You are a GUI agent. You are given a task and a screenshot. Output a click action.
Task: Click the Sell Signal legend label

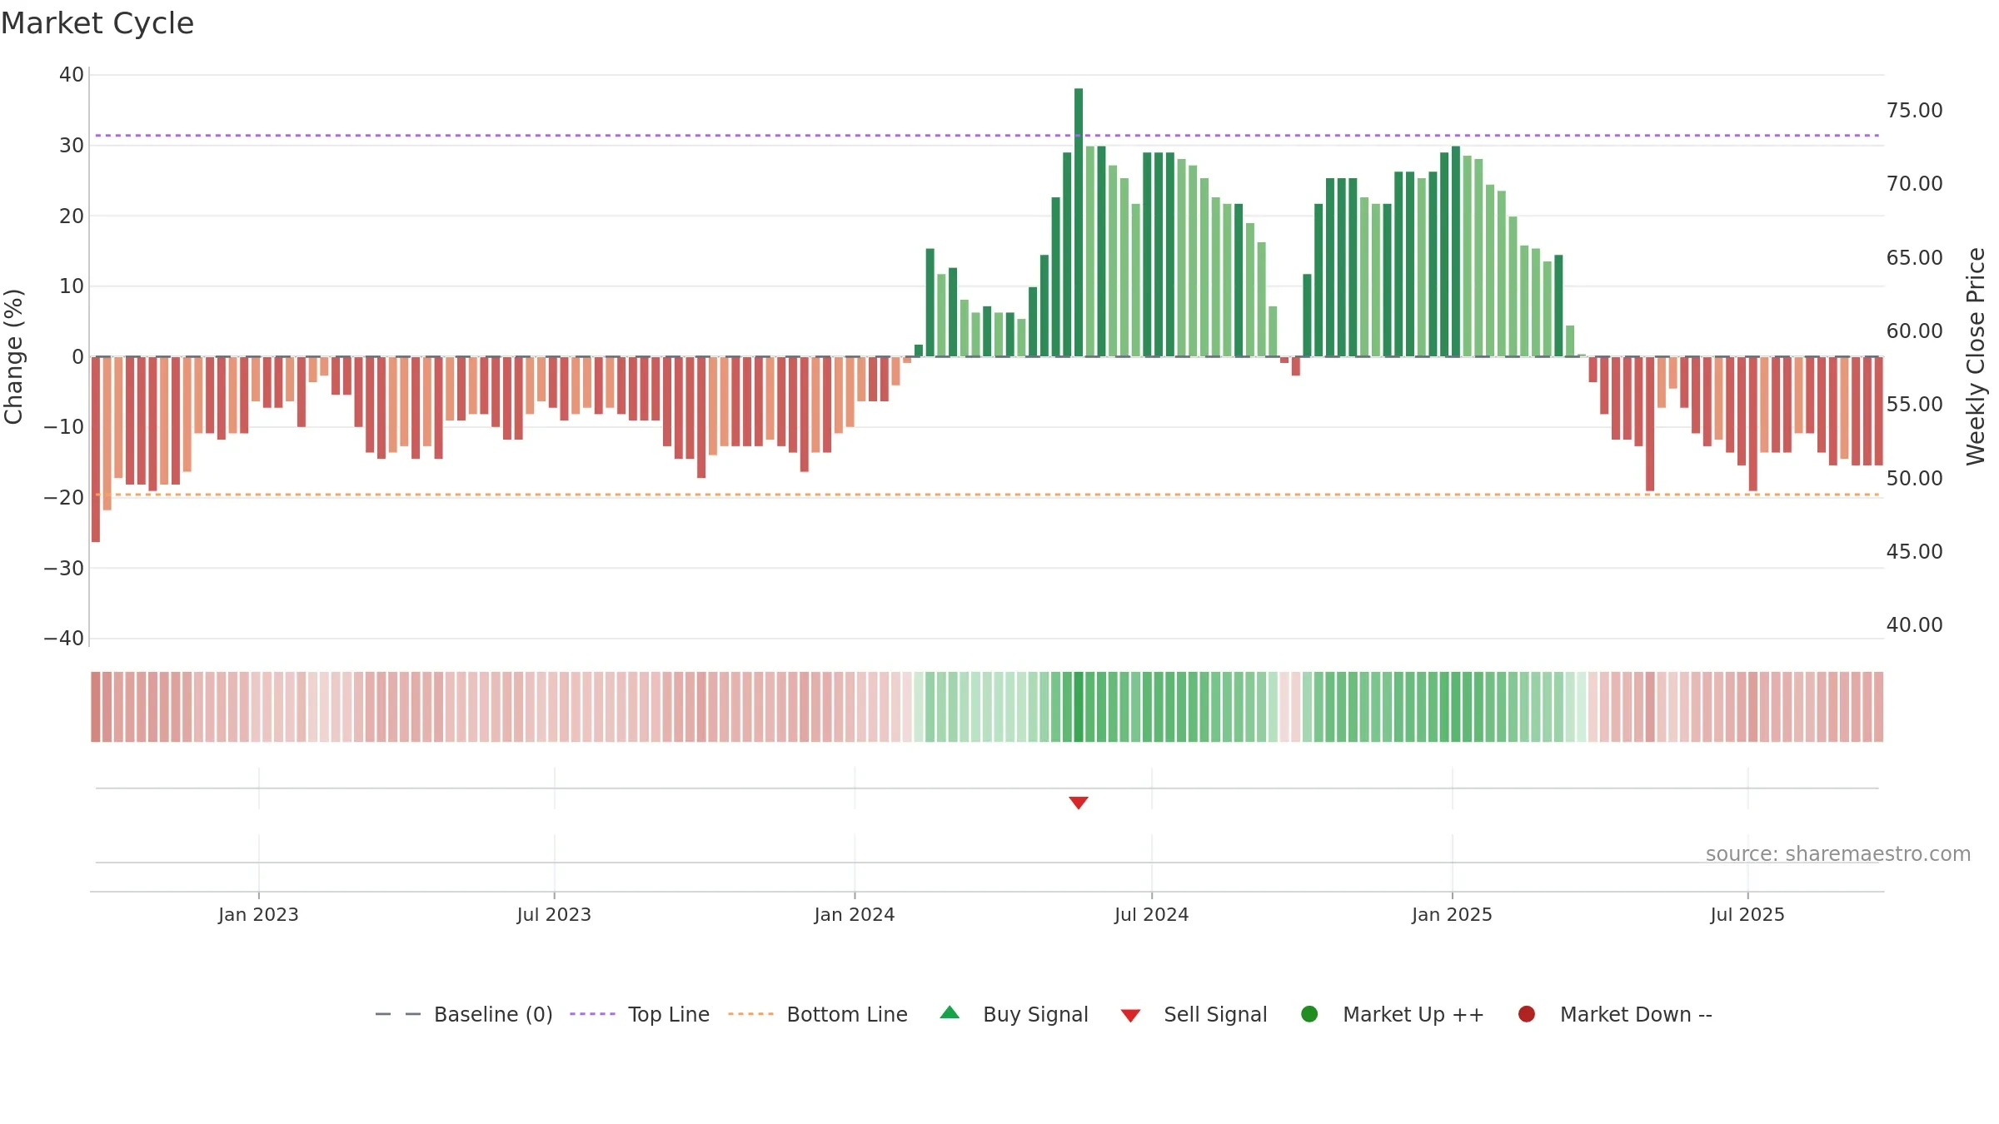click(x=1215, y=1014)
